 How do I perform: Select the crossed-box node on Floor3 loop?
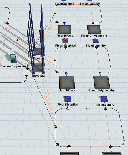57,72
